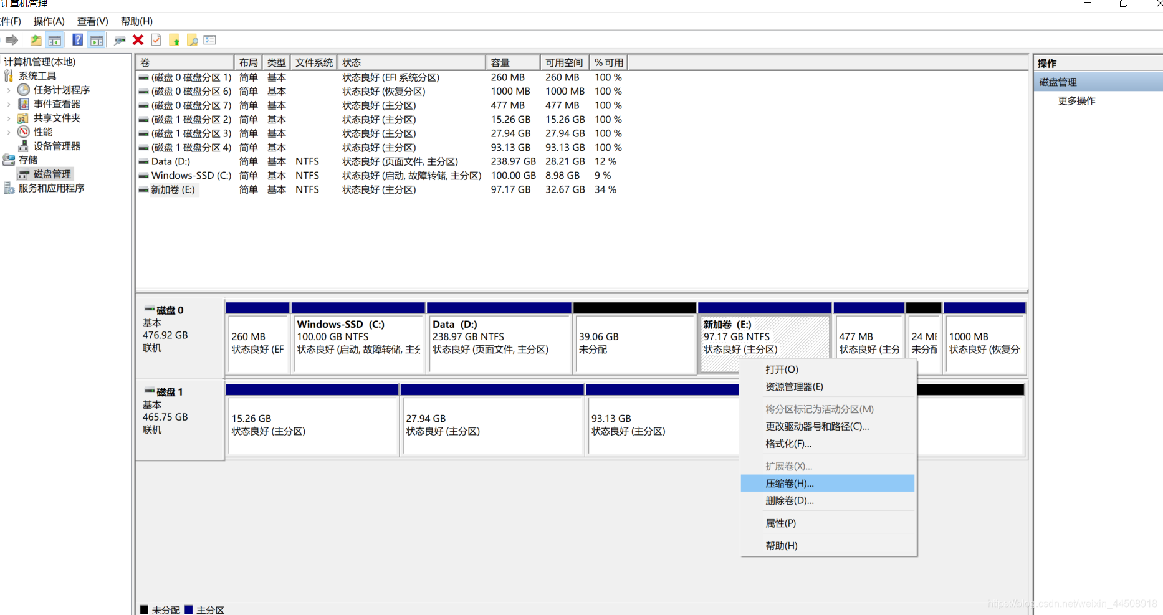The width and height of the screenshot is (1163, 615).
Task: Select the 1000 MB recovery partition block
Action: coord(985,338)
